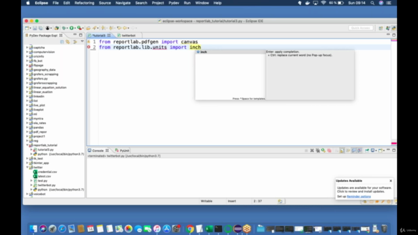Image resolution: width=418 pixels, height=235 pixels.
Task: Click the Last Edit Location arrow icon
Action: [x=119, y=28]
